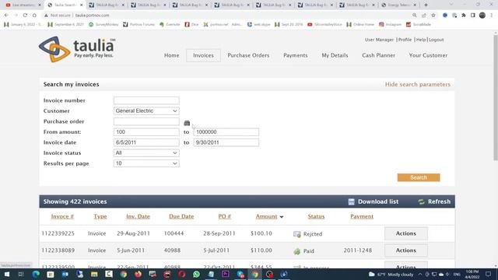This screenshot has width=498, height=280.
Task: Click the Paid status icon
Action: tap(297, 251)
